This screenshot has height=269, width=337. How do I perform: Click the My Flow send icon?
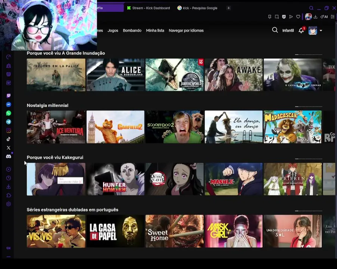[291, 17]
